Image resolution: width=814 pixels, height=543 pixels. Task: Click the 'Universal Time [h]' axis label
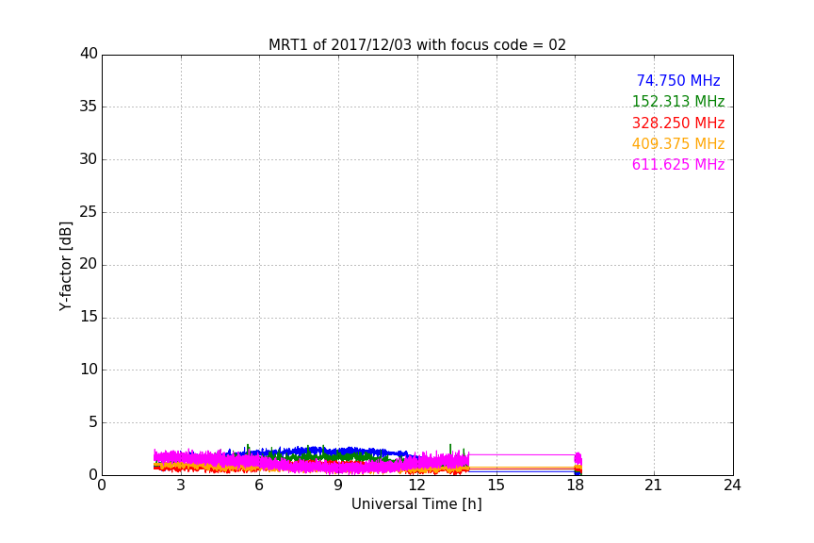tap(416, 504)
